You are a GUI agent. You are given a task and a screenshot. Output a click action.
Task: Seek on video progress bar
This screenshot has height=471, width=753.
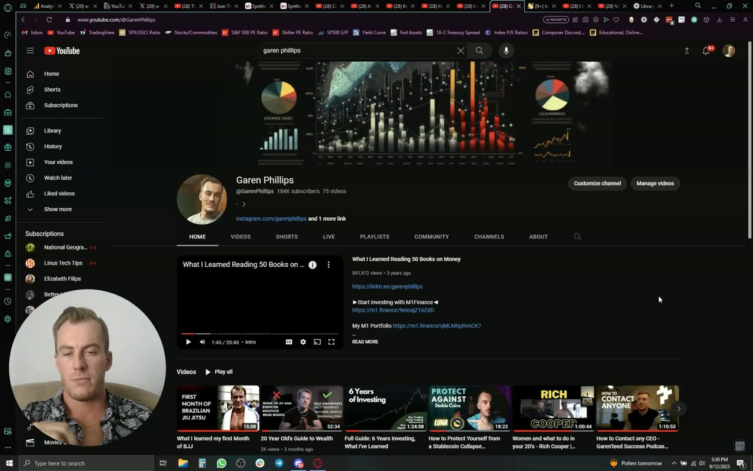(x=260, y=334)
